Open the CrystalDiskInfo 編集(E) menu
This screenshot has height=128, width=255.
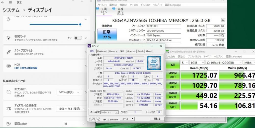[113, 5]
